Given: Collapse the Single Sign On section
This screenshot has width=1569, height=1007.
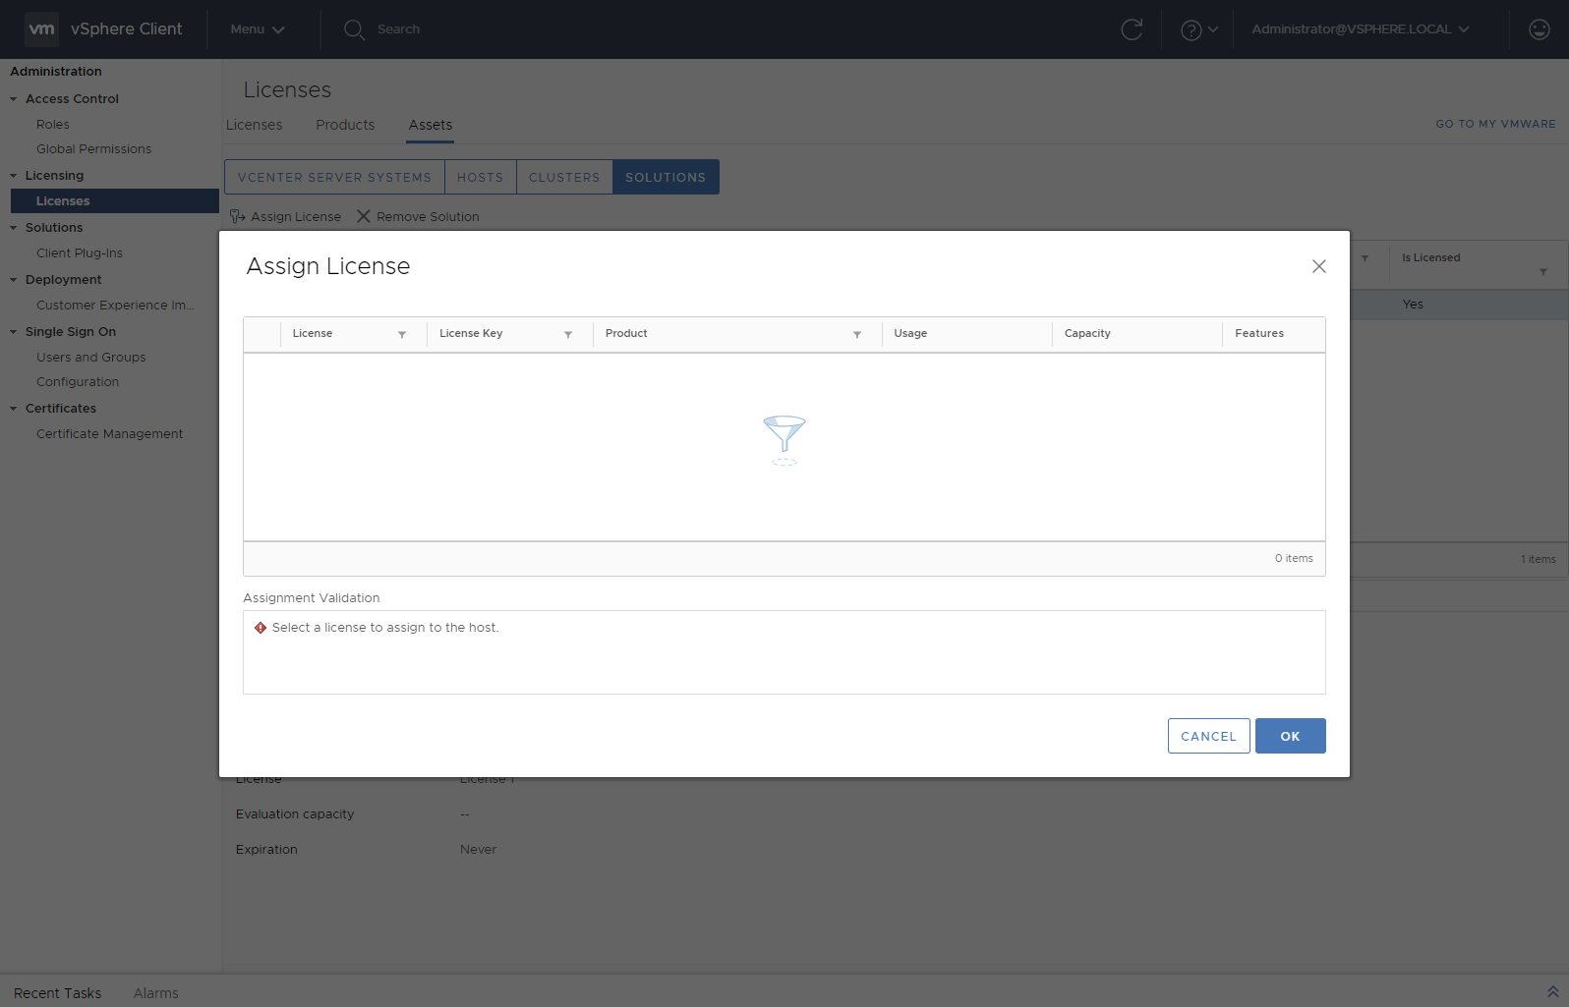Looking at the screenshot, I should tap(14, 332).
